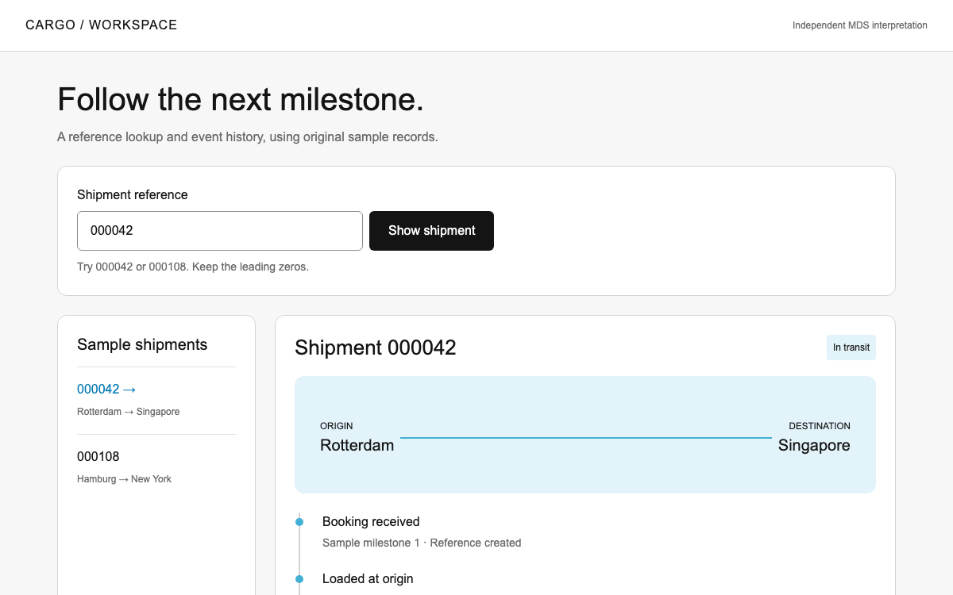953x595 pixels.
Task: Click the Shipment reference label
Action: coord(133,194)
